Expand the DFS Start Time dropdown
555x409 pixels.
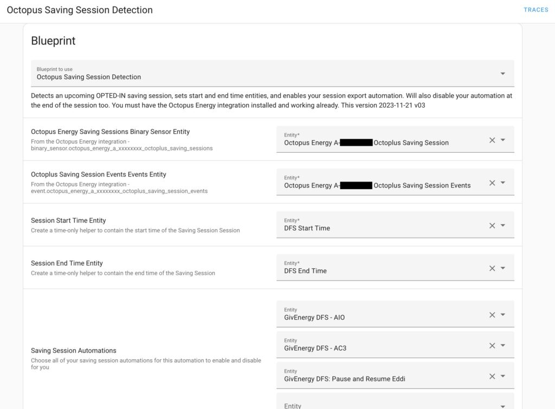502,226
